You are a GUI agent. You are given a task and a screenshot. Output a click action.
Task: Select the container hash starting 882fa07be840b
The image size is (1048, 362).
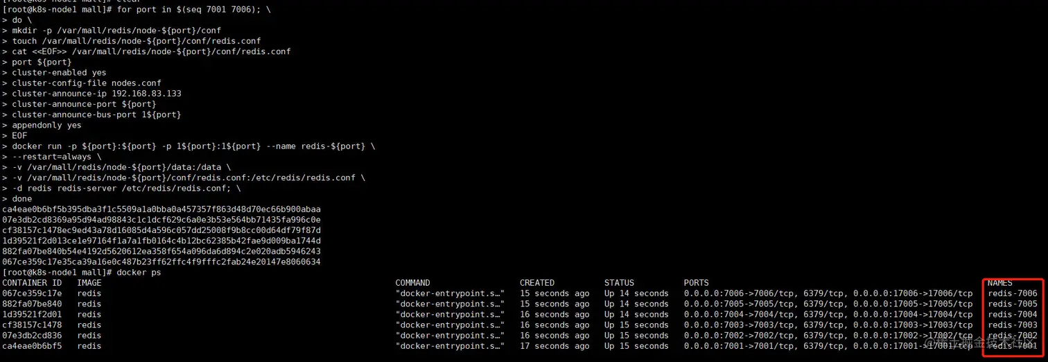161,251
